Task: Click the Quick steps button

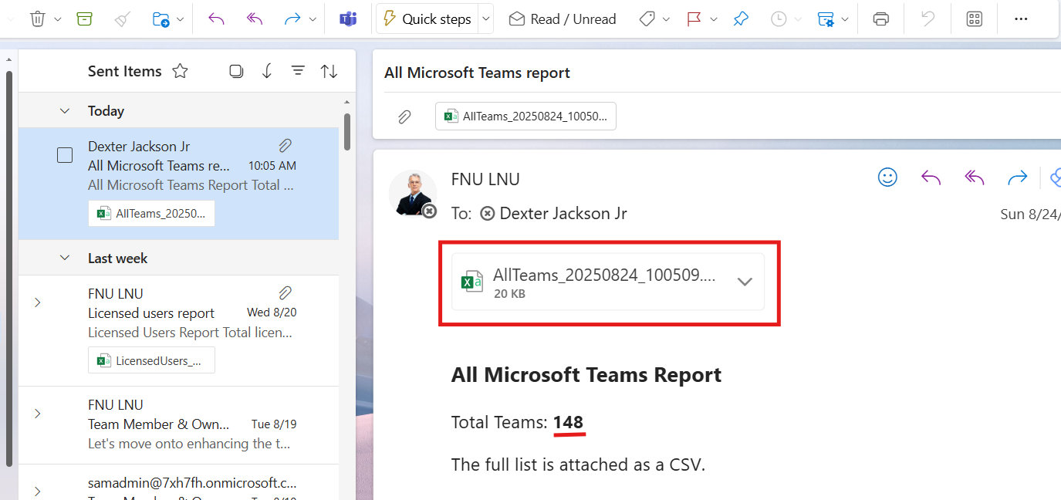Action: click(427, 19)
